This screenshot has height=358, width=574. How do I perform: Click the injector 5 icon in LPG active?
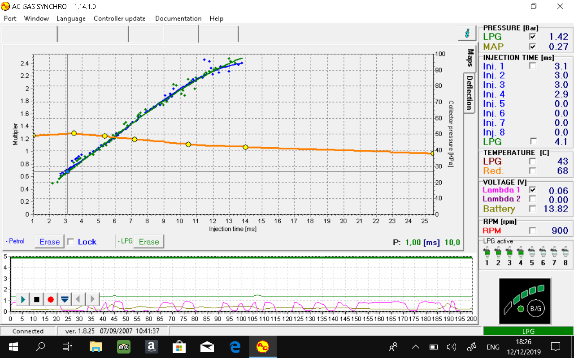532,254
